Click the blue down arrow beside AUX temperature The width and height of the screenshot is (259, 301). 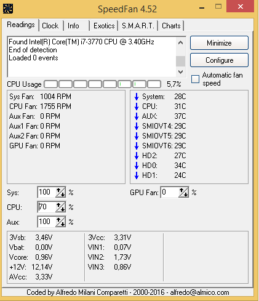coord(137,116)
